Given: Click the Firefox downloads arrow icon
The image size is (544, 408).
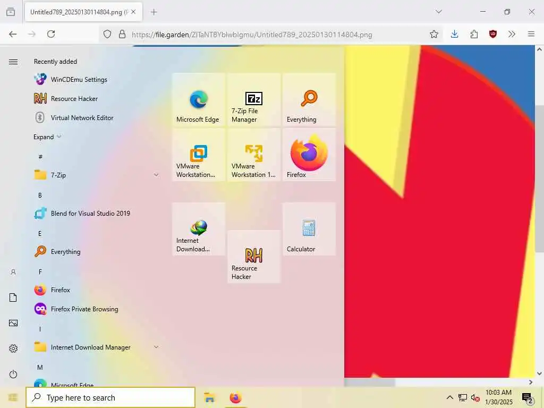Looking at the screenshot, I should (455, 34).
